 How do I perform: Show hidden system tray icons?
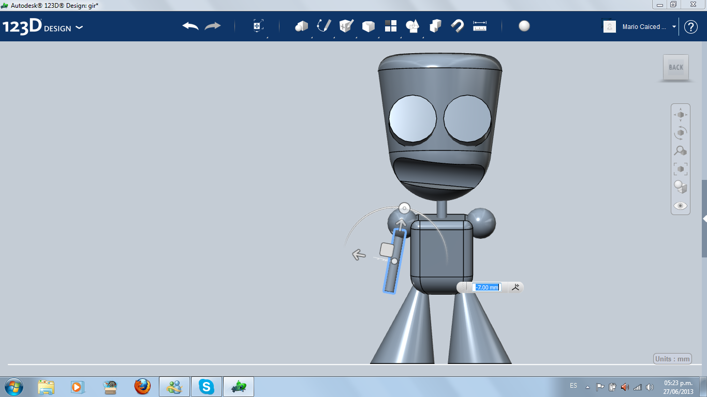coord(587,387)
